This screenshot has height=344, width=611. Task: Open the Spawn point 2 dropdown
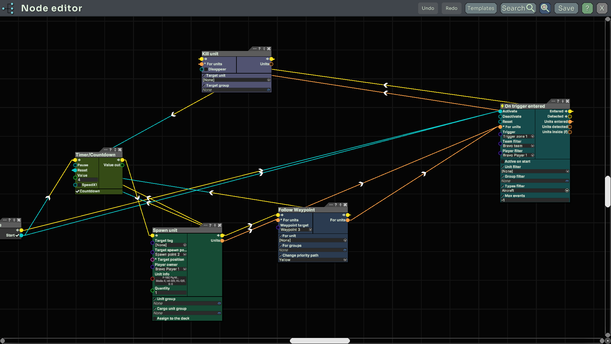click(x=185, y=255)
